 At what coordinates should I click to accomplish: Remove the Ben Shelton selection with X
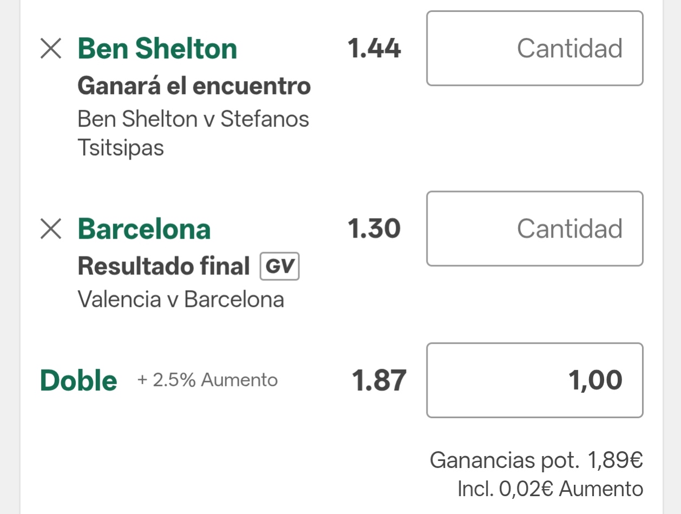point(51,49)
